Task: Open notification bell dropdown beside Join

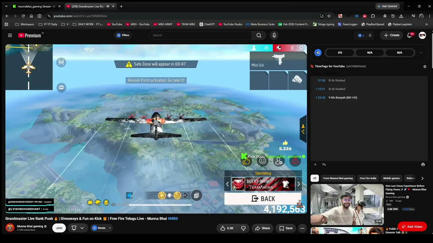Action: tap(77, 228)
